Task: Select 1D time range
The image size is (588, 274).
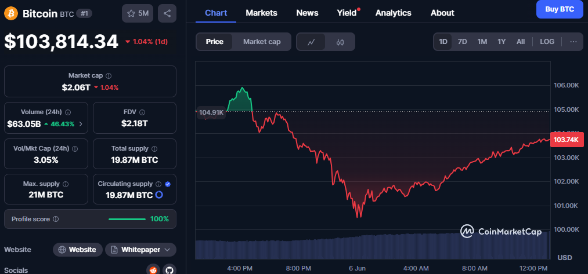Action: (443, 42)
